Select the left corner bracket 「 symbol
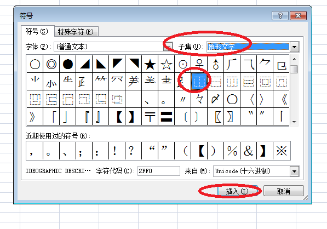Viewport: 327px width, 229px height. [51, 117]
